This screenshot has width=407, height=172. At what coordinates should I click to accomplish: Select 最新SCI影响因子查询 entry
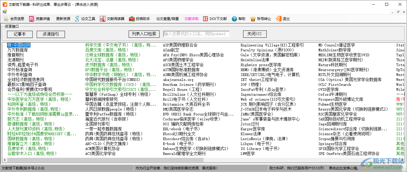27,85
